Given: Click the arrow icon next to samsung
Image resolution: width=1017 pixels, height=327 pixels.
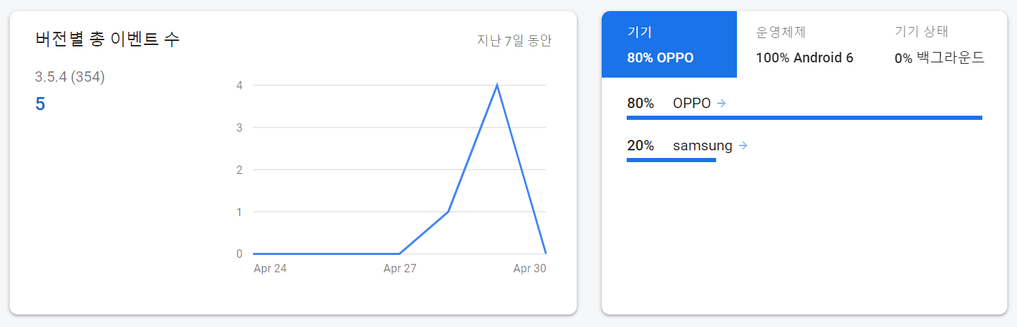Looking at the screenshot, I should tap(743, 145).
